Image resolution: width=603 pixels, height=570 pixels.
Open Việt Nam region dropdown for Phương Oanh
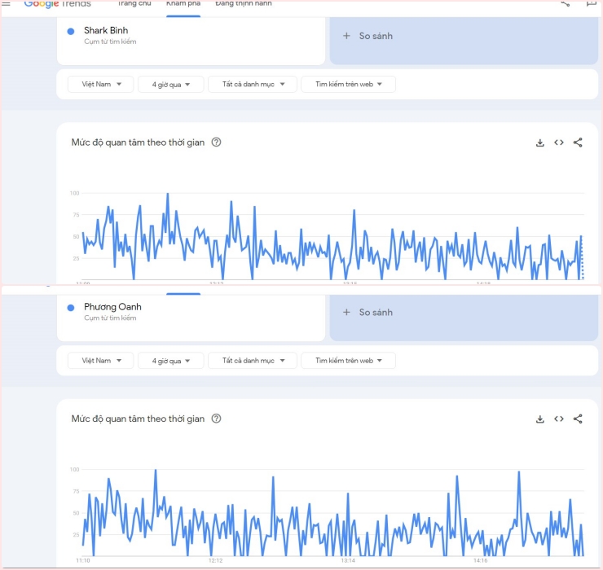(x=101, y=361)
